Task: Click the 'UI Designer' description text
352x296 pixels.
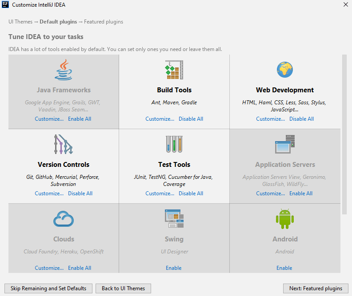Action: point(174,252)
